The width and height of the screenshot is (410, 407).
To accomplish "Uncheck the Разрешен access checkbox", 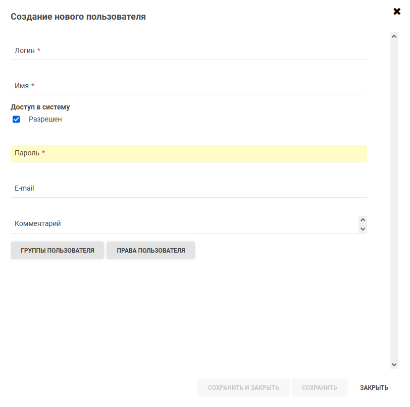I will 16,120.
